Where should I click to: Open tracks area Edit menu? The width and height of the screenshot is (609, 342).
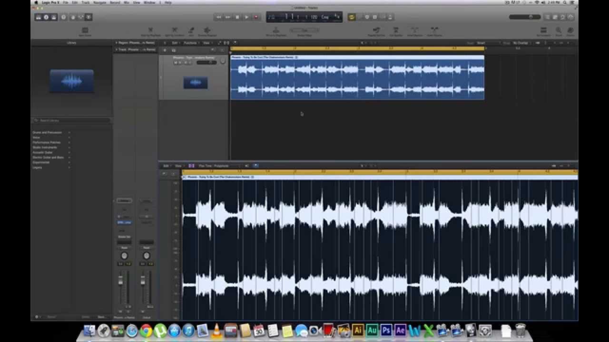pyautogui.click(x=176, y=43)
